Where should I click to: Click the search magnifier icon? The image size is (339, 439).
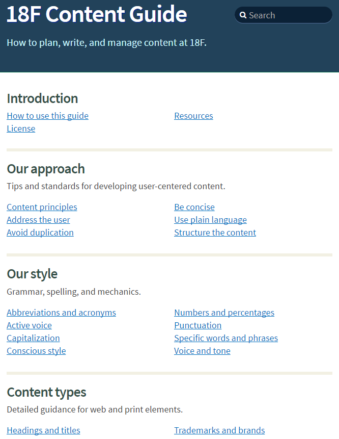click(x=243, y=15)
